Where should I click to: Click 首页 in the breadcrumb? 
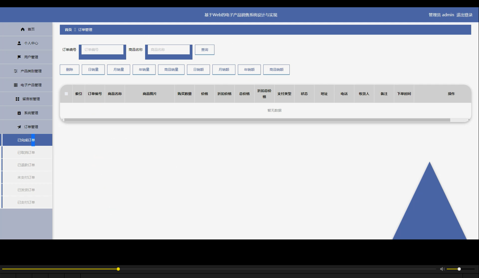68,30
